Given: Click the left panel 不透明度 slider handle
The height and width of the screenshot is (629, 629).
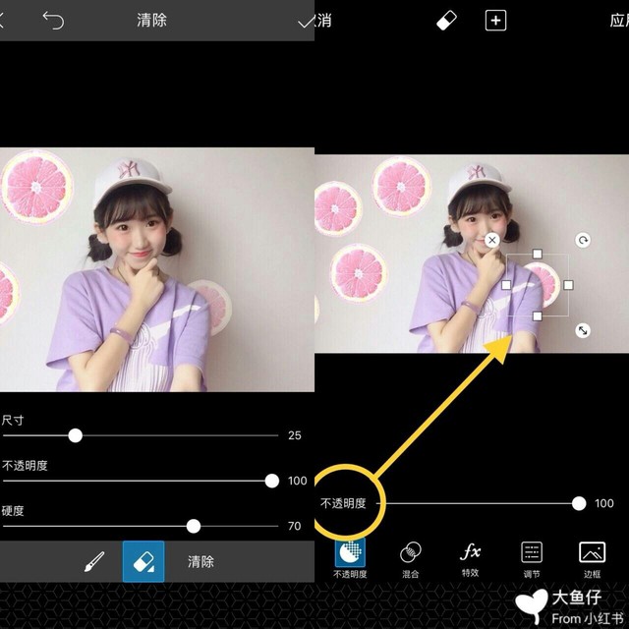Looking at the screenshot, I should point(272,481).
